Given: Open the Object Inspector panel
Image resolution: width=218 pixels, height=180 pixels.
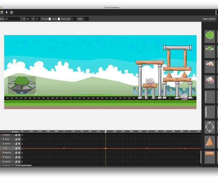Looking at the screenshot, I should coord(209,19).
